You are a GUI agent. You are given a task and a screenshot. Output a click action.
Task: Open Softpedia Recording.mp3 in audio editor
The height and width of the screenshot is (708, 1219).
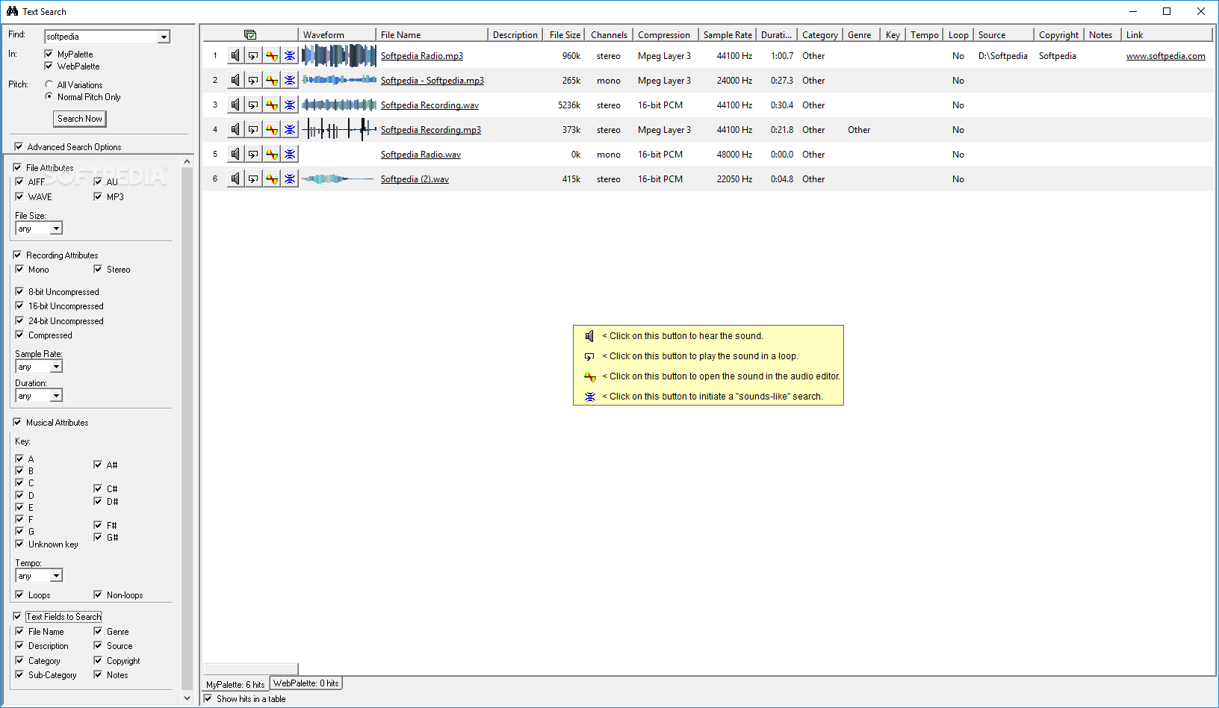[272, 129]
